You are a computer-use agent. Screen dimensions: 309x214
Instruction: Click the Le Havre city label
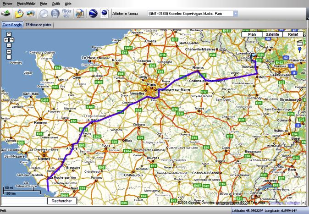(89, 58)
